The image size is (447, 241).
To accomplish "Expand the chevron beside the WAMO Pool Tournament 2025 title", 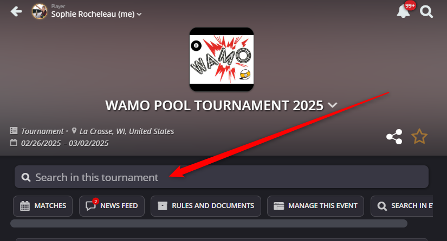I will 332,105.
